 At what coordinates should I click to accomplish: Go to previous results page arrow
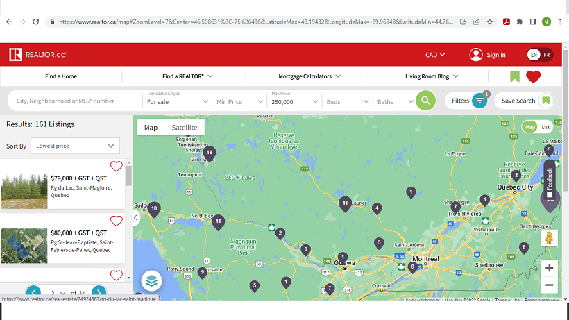[33, 291]
